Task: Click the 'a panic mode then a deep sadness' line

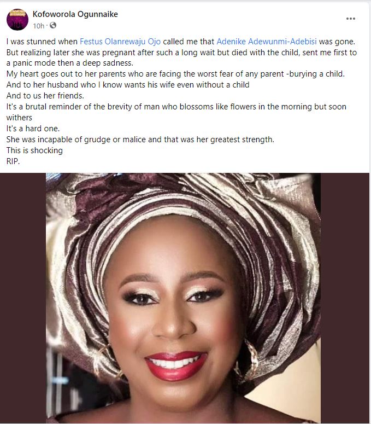Action: click(69, 63)
